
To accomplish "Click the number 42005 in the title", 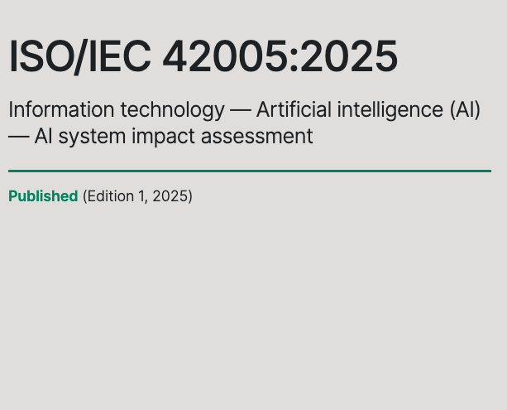I will [x=225, y=56].
